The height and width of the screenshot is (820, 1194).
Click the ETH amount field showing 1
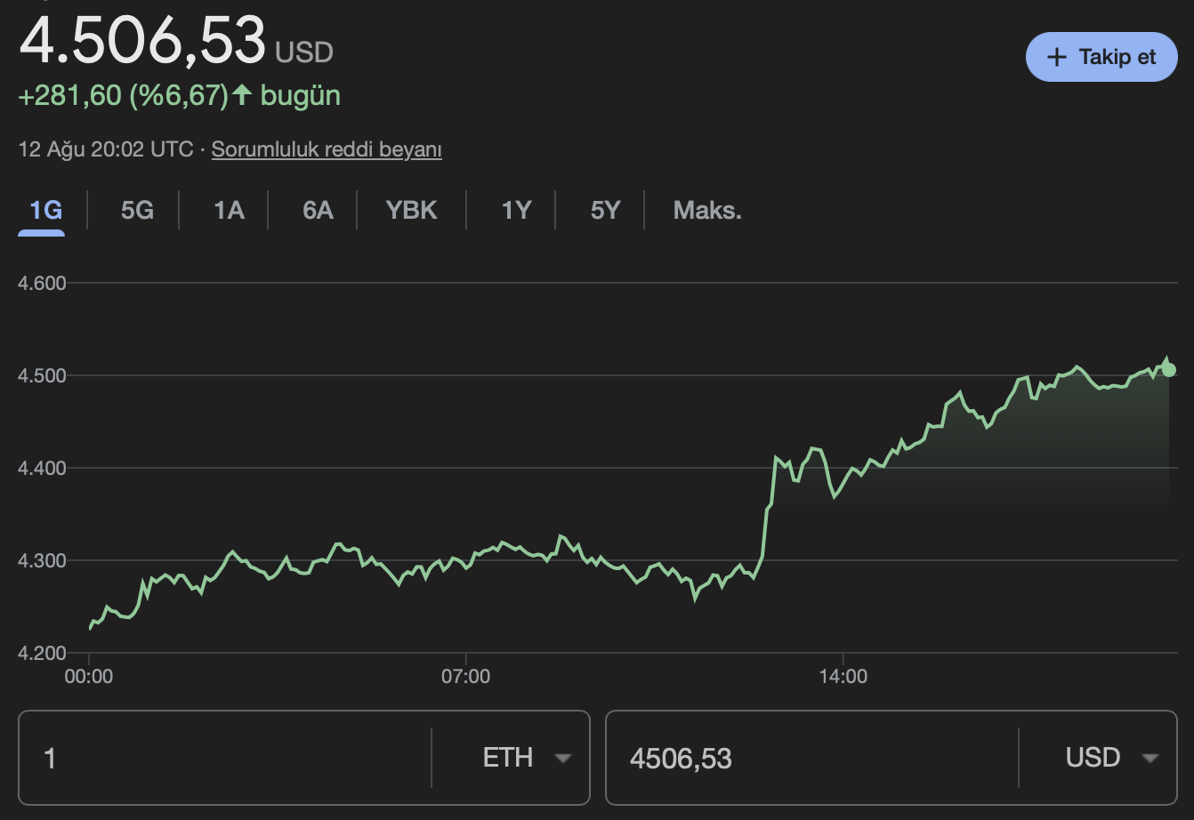224,758
